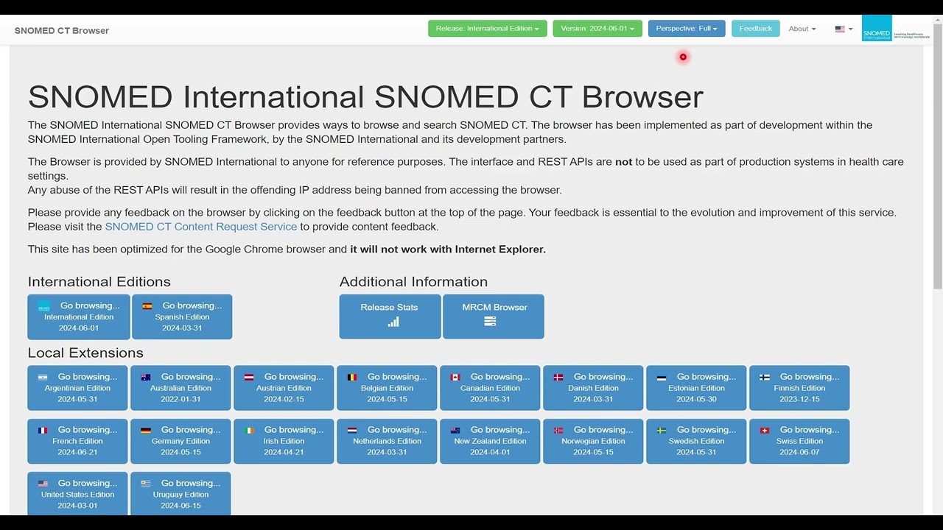Browse the Estonian Edition

[696, 388]
